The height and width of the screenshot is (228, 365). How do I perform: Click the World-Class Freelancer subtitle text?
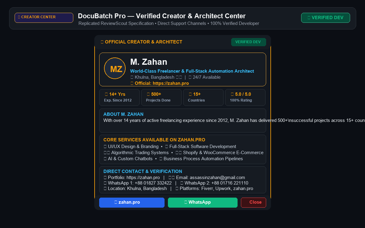[192, 71]
